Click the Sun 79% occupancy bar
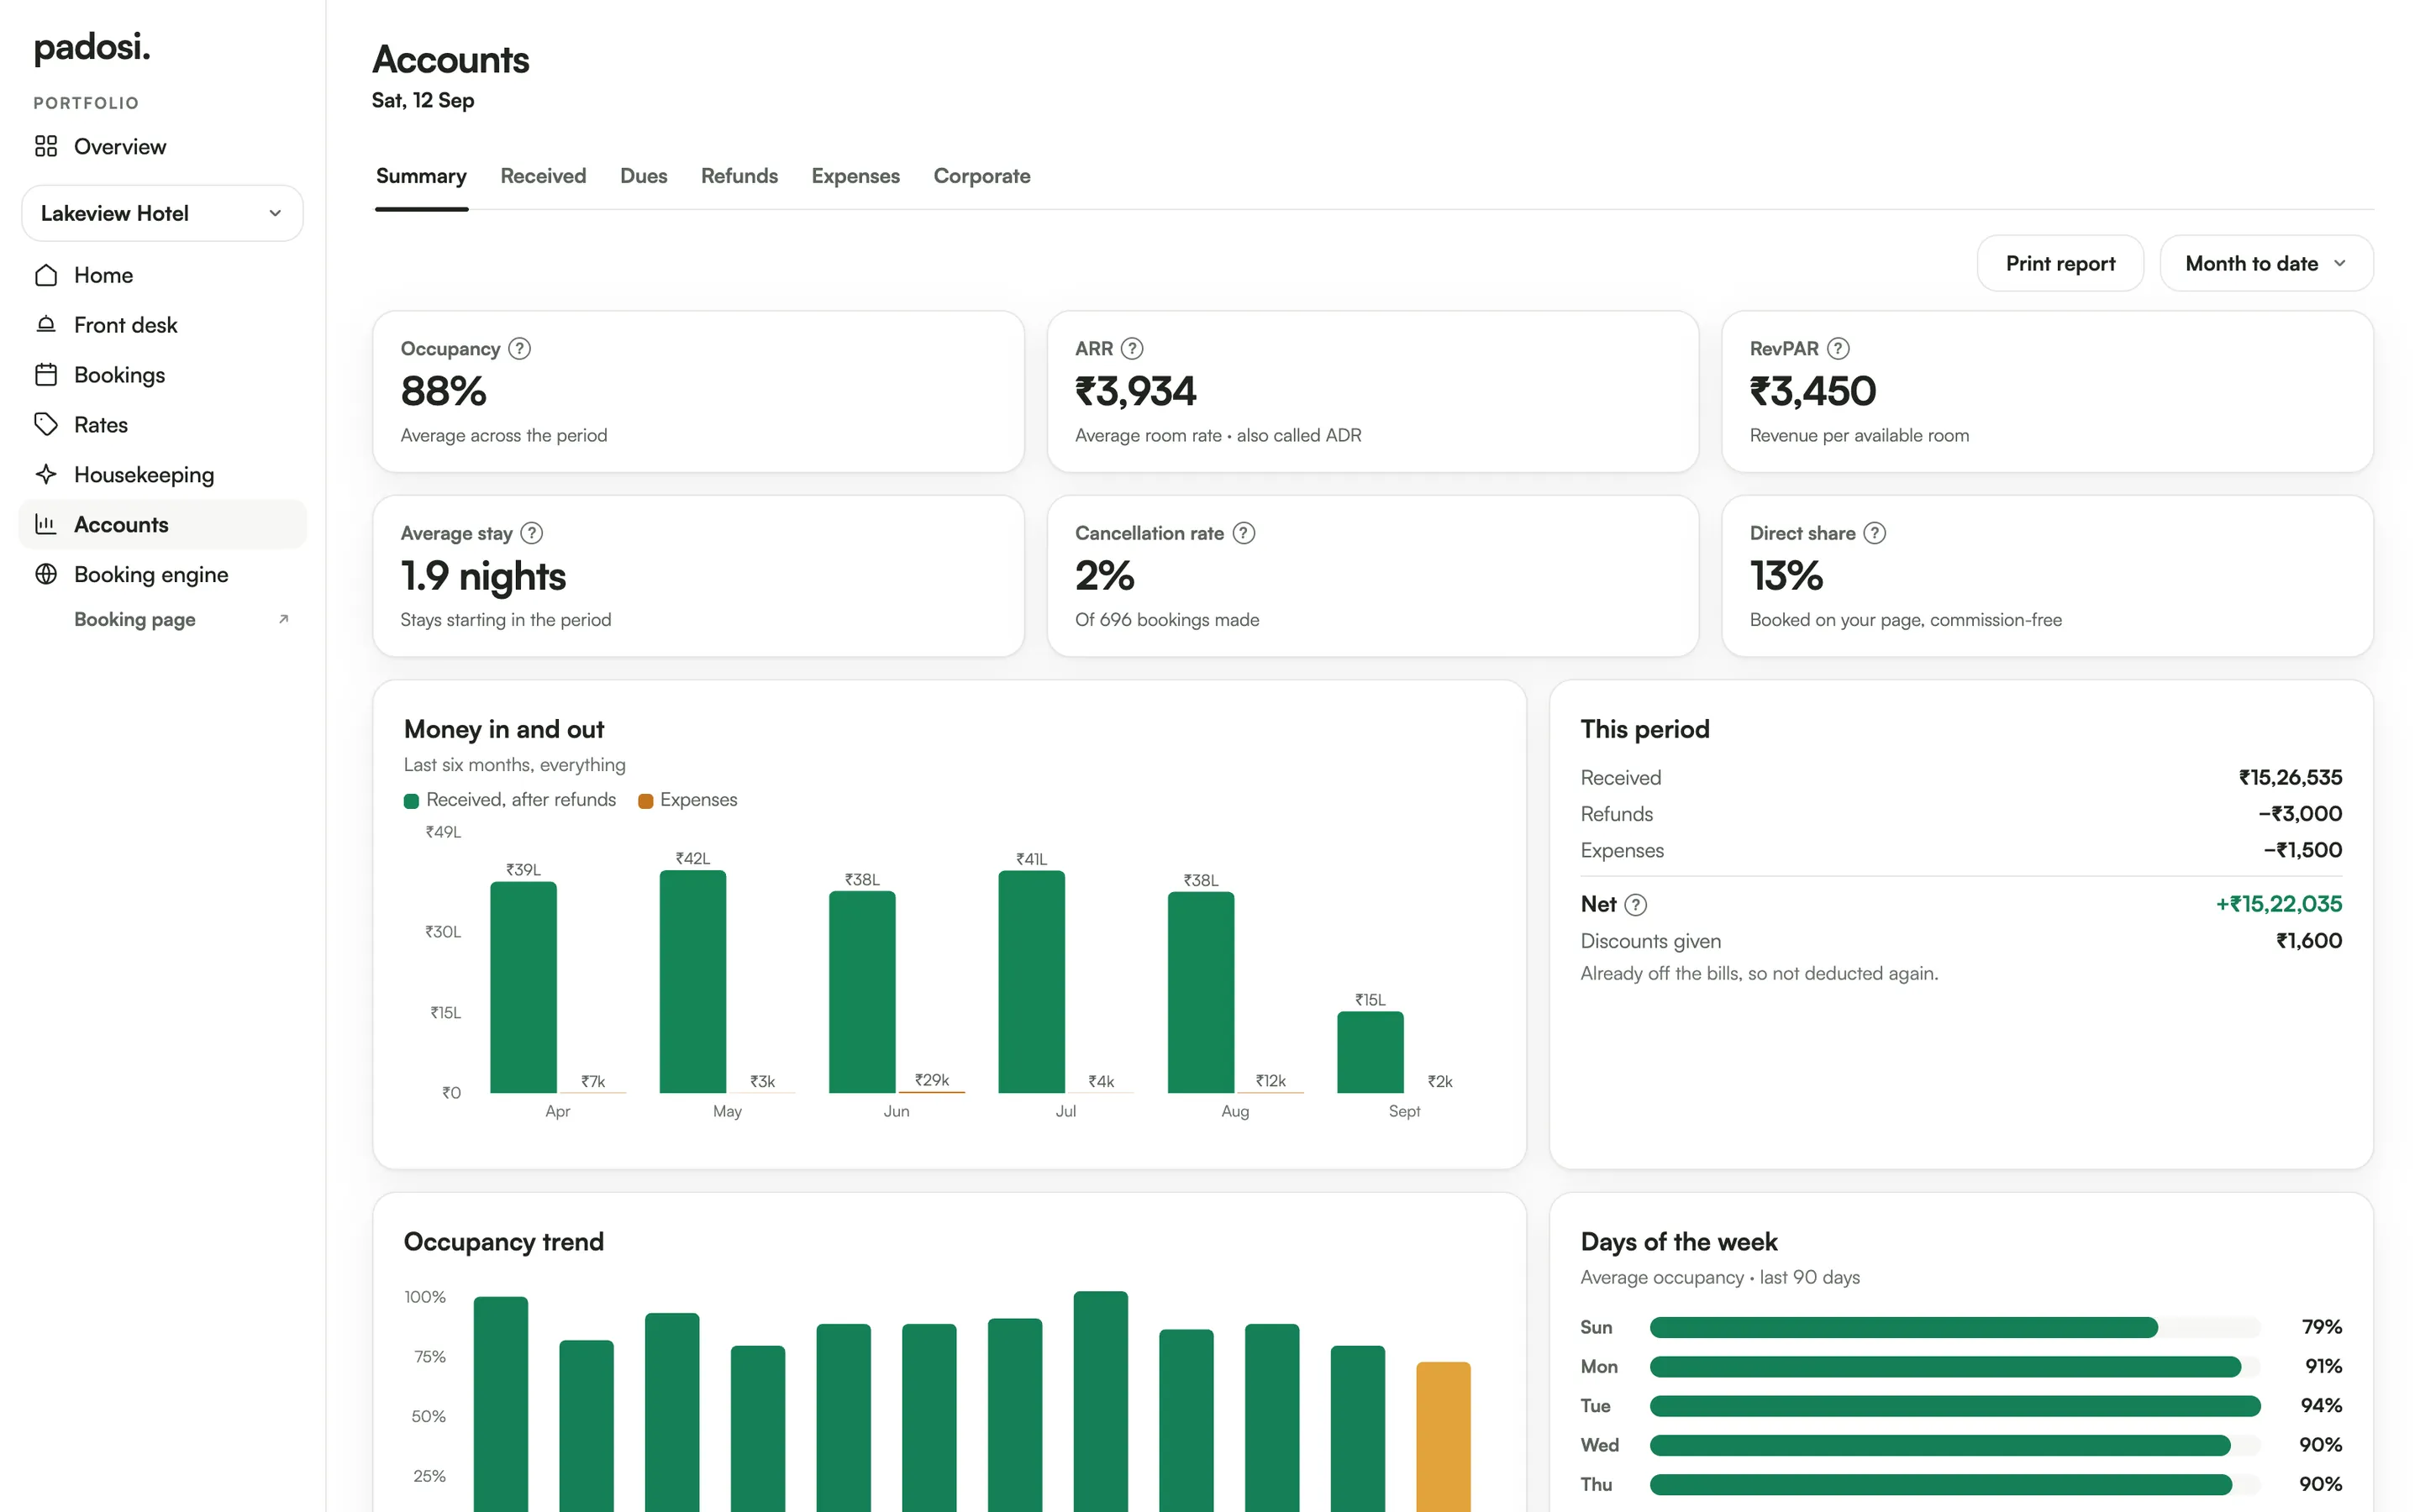Viewport: 2420px width, 1512px height. [1903, 1327]
